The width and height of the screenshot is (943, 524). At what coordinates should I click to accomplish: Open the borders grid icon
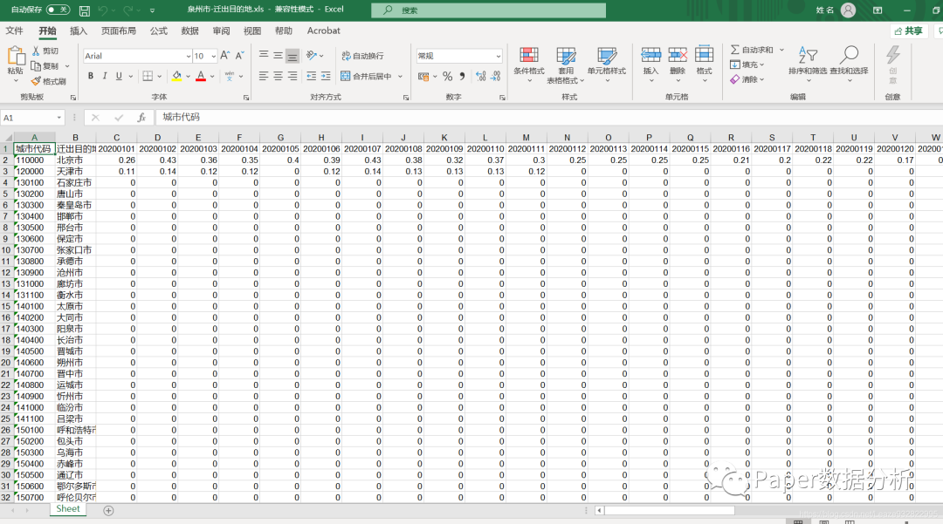148,76
